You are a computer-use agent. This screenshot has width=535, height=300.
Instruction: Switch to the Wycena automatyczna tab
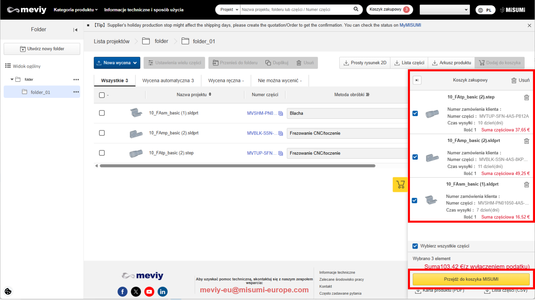coord(168,81)
